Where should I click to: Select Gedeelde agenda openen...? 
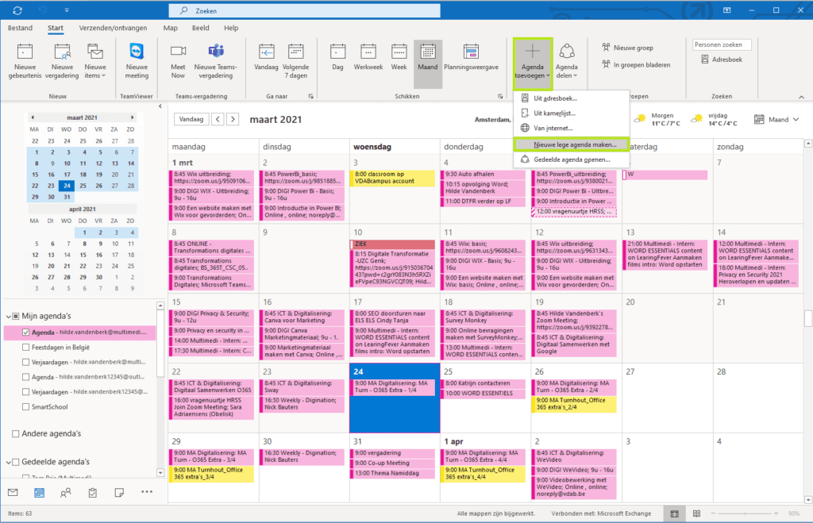[571, 160]
